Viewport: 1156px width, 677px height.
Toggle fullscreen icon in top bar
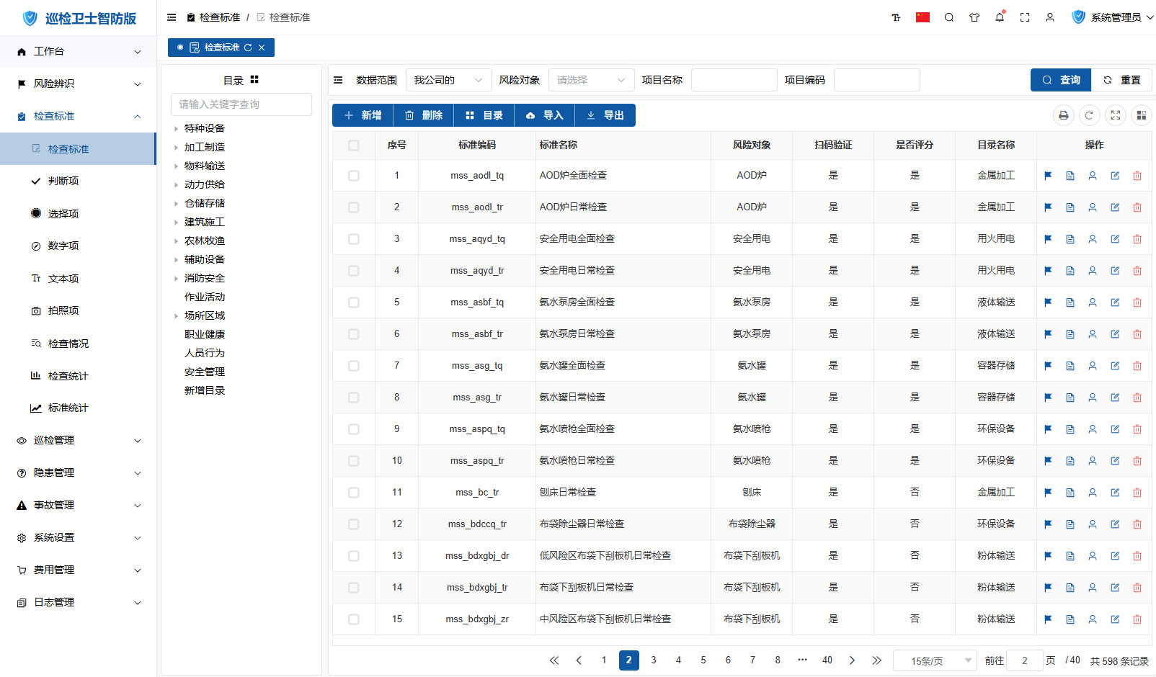[x=1025, y=17]
